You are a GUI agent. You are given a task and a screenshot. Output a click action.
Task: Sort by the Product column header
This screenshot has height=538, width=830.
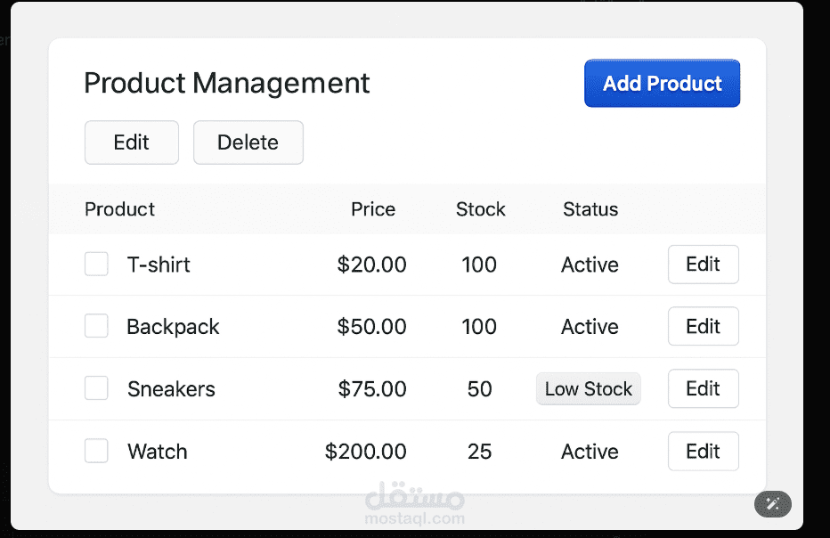(119, 209)
